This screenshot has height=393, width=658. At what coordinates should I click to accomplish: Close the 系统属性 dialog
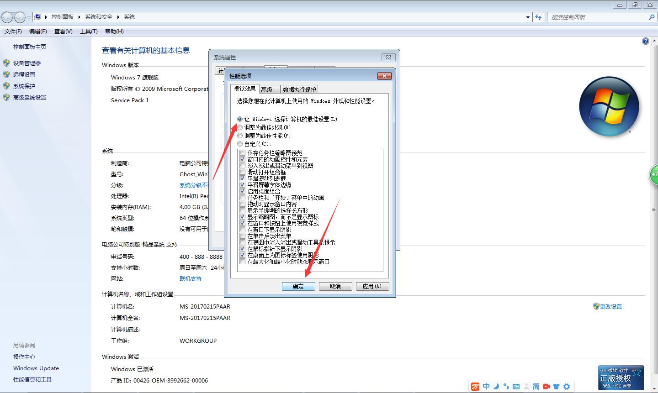click(x=388, y=57)
